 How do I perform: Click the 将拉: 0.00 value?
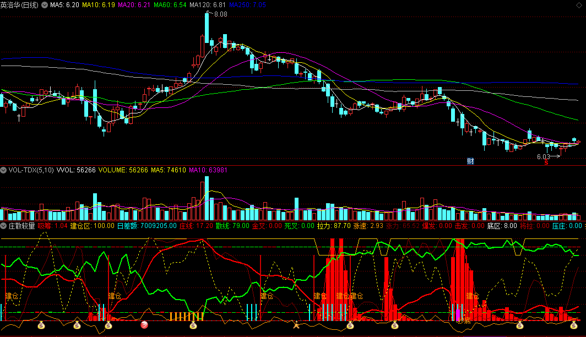coord(534,226)
